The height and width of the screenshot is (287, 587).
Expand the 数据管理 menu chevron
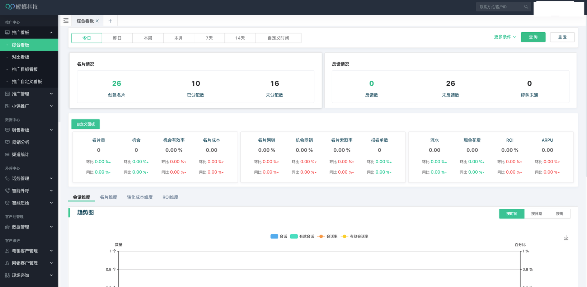51,227
